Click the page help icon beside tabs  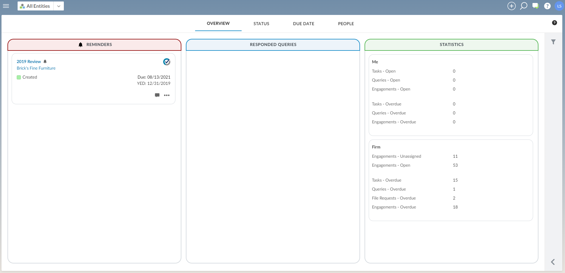[x=554, y=23]
